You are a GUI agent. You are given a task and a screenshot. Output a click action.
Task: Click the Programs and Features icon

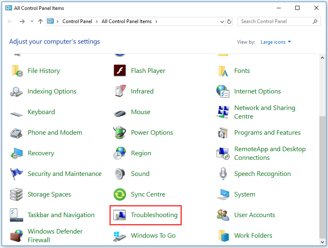click(x=223, y=133)
